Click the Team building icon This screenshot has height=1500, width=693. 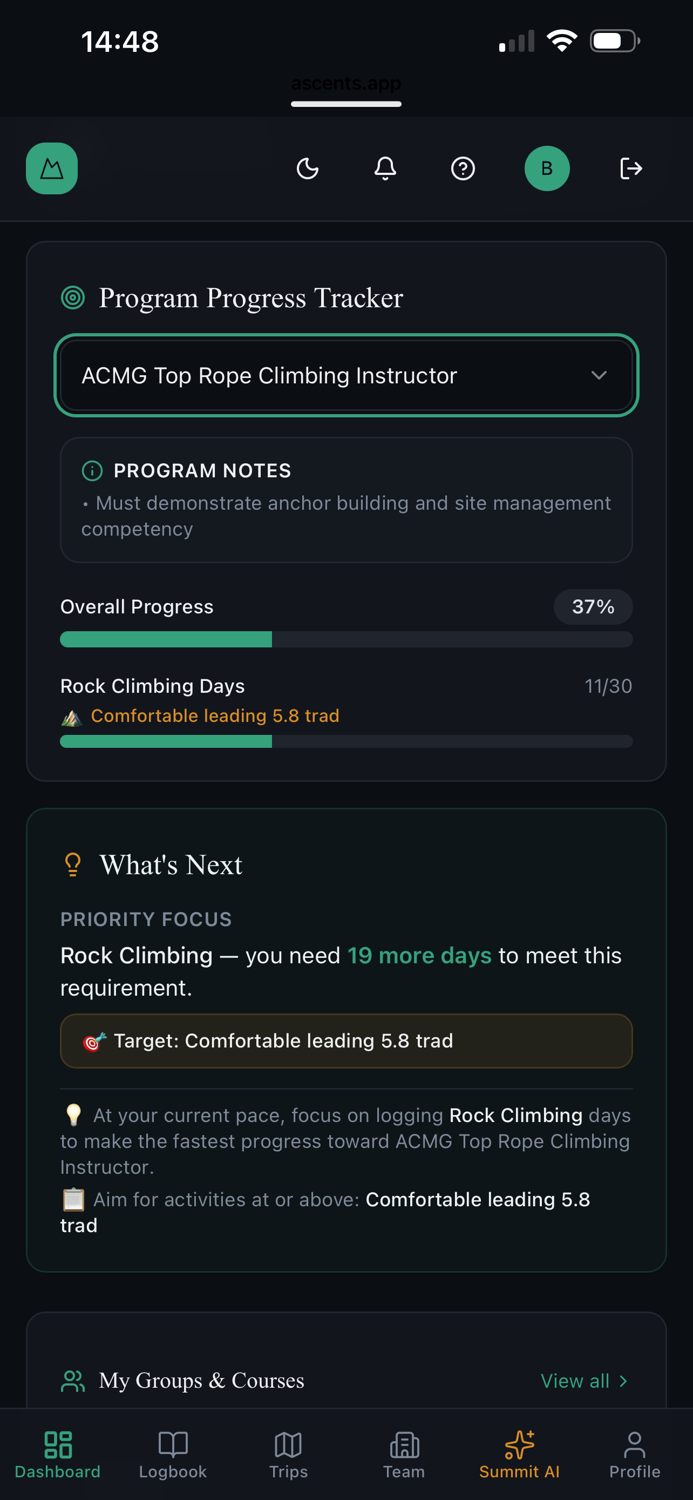point(404,1445)
